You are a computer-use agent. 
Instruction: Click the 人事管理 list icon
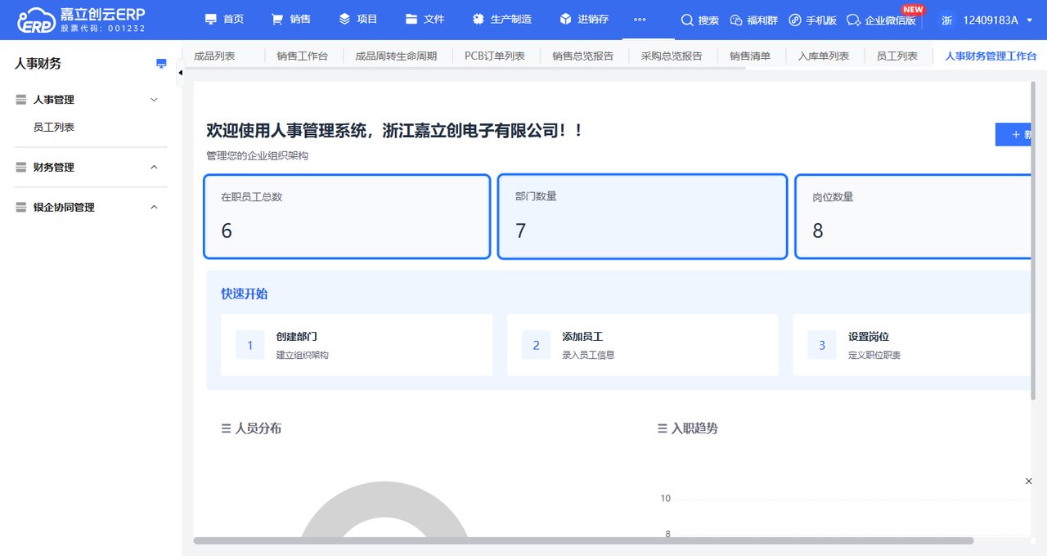click(x=21, y=100)
